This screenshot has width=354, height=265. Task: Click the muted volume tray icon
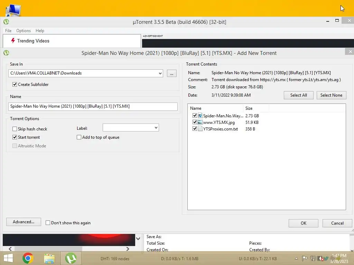coord(320,258)
